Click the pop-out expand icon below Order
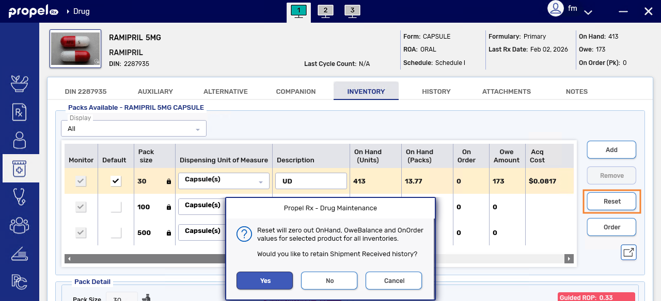The image size is (661, 301). pyautogui.click(x=628, y=253)
